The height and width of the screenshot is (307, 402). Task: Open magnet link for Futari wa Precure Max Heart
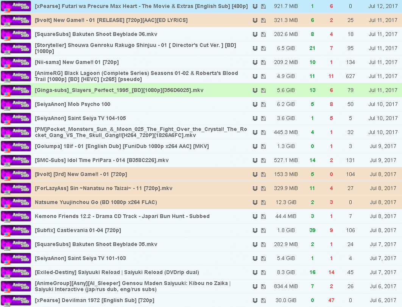255,6
